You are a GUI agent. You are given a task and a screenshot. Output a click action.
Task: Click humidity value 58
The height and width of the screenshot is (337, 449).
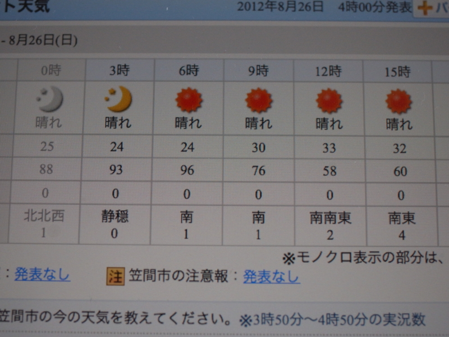point(329,171)
